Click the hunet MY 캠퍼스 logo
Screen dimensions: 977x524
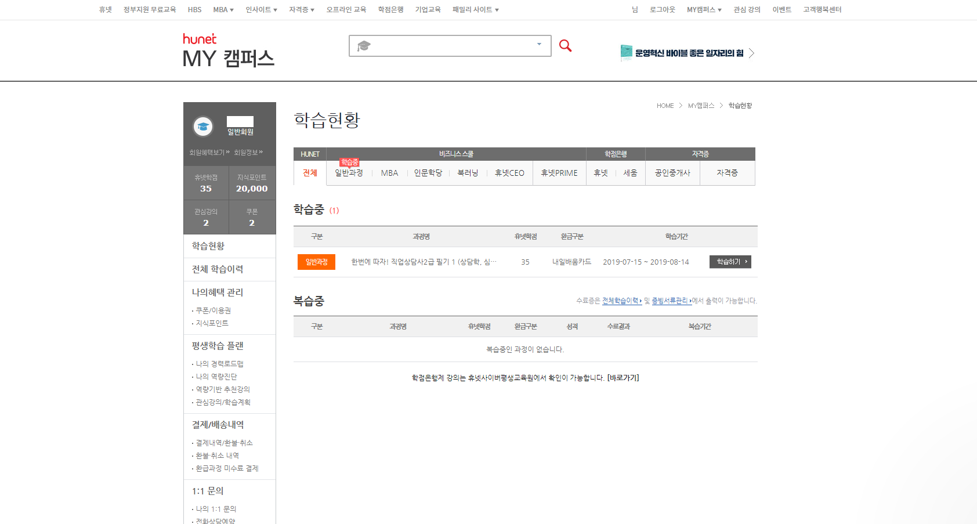point(228,50)
